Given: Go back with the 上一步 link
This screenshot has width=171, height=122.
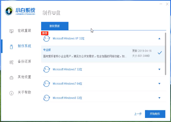Looking at the screenshot, I should 138,114.
